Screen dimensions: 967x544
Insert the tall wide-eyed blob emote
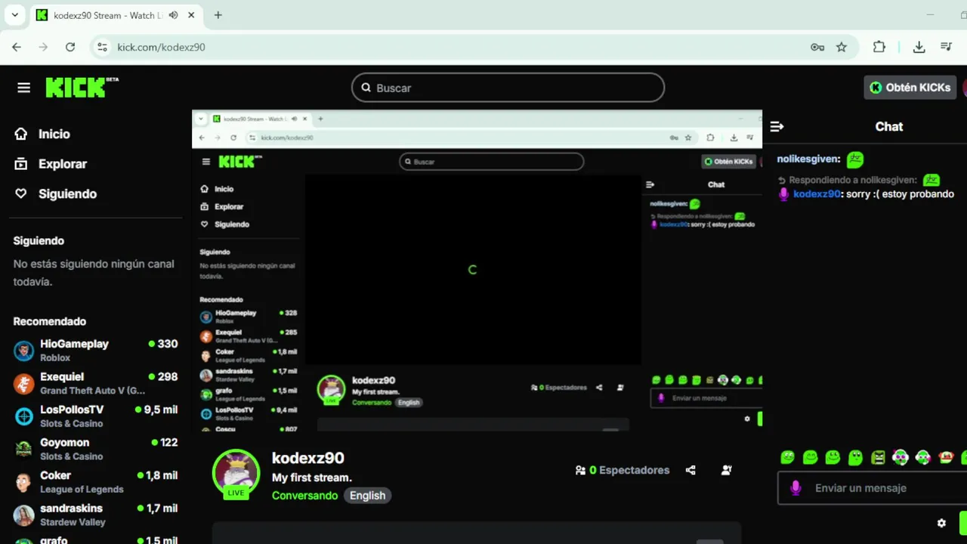tap(855, 457)
